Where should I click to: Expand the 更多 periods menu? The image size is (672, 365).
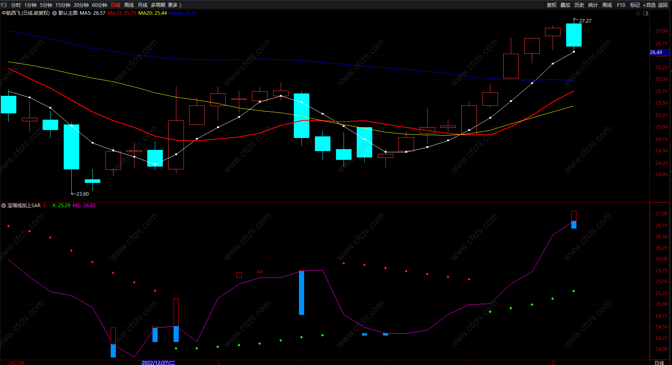tap(175, 5)
